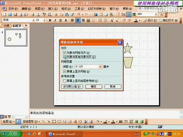
Task: Center align text
Action: (78, 20)
